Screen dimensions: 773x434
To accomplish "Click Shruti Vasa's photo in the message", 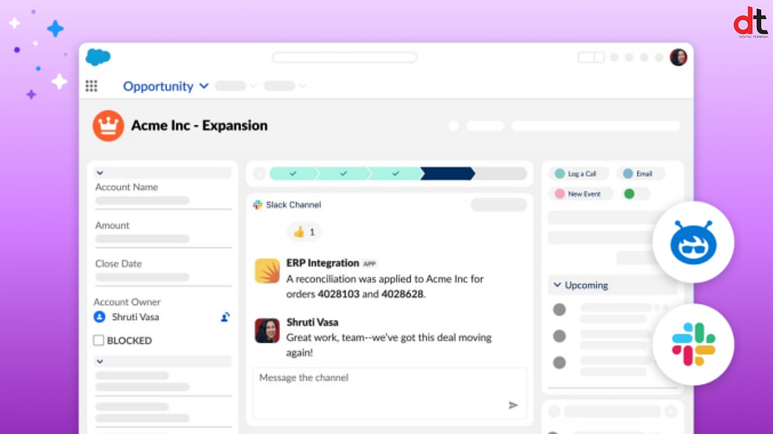I will tap(267, 330).
